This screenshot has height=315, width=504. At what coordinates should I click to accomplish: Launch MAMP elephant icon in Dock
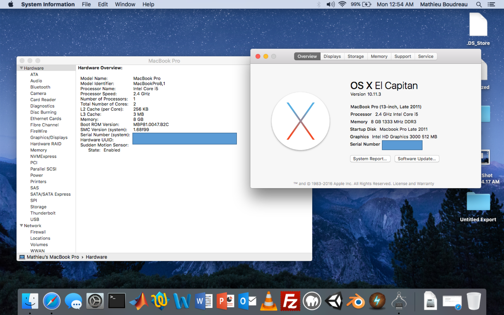pos(312,301)
